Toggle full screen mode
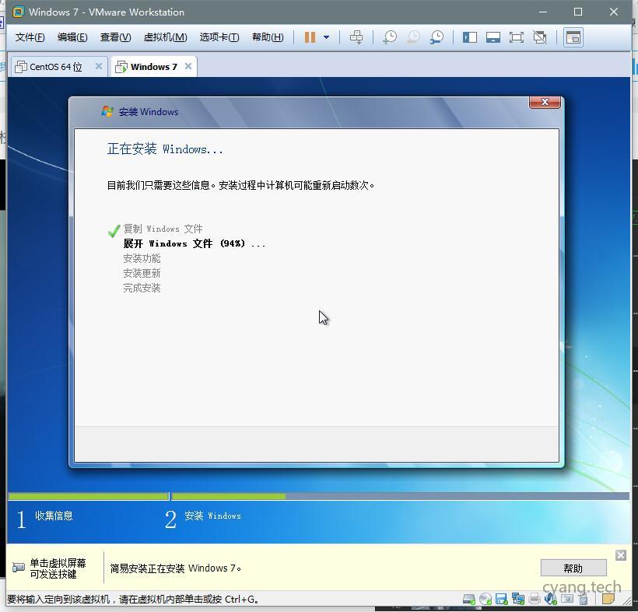The width and height of the screenshot is (638, 612). coord(517,37)
